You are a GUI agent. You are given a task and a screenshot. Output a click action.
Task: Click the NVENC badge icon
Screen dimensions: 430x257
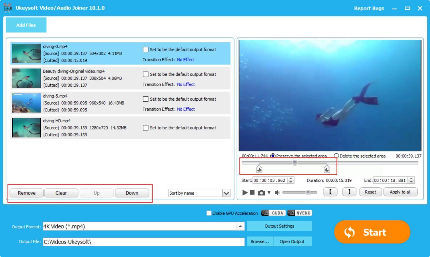point(300,213)
